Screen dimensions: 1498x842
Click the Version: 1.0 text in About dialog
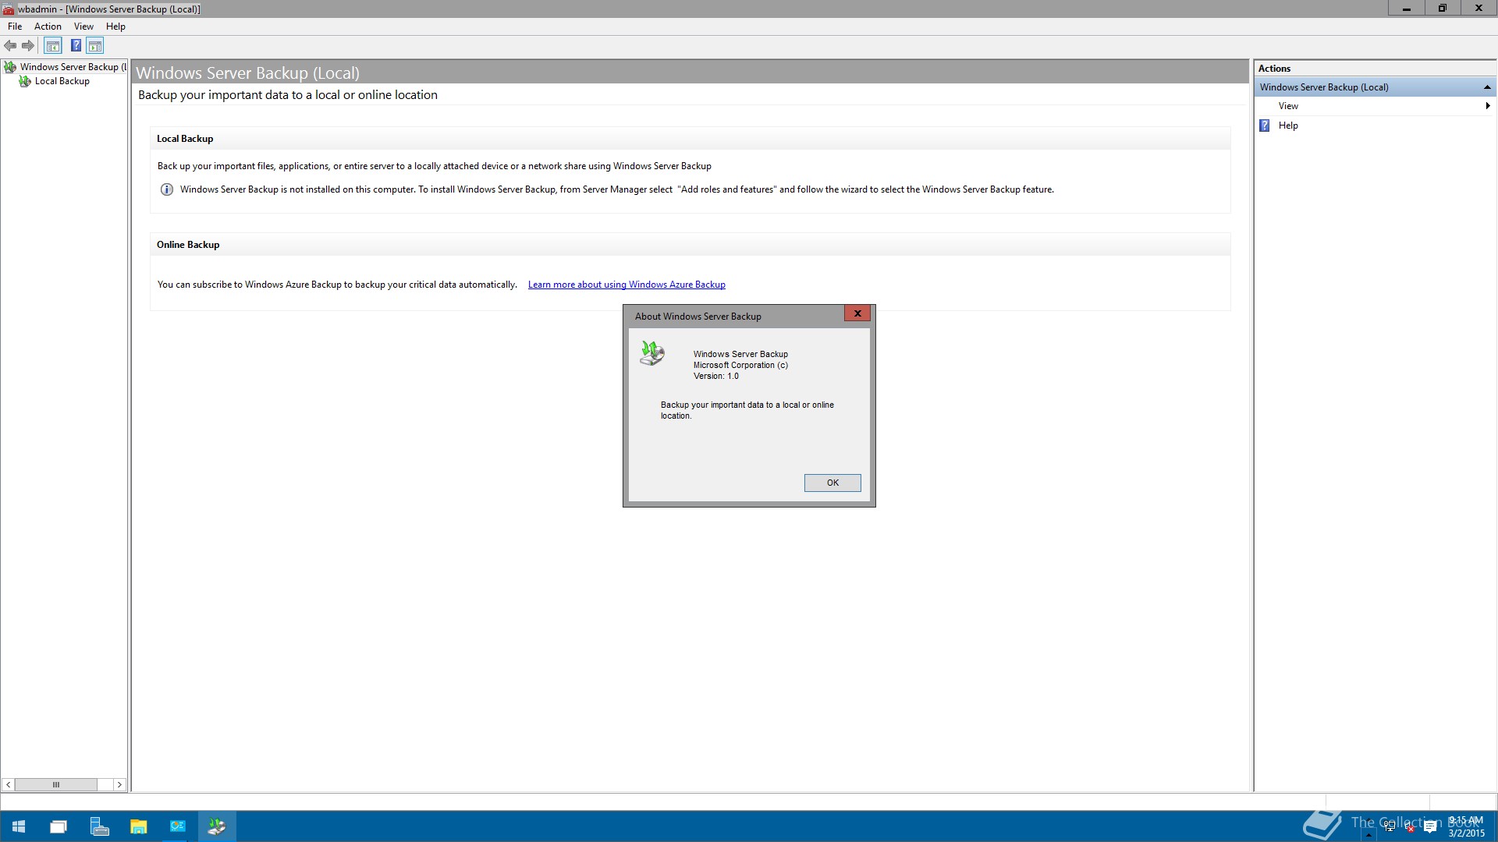click(x=715, y=376)
